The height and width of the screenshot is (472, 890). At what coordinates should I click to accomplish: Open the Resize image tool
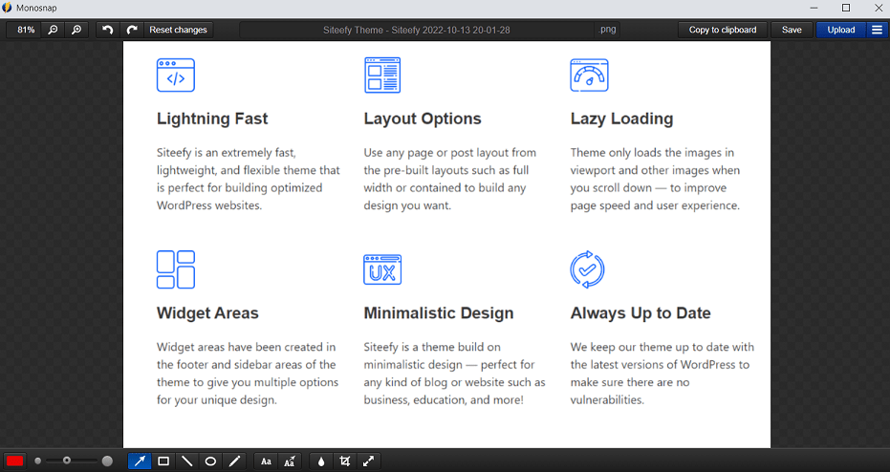click(x=369, y=461)
